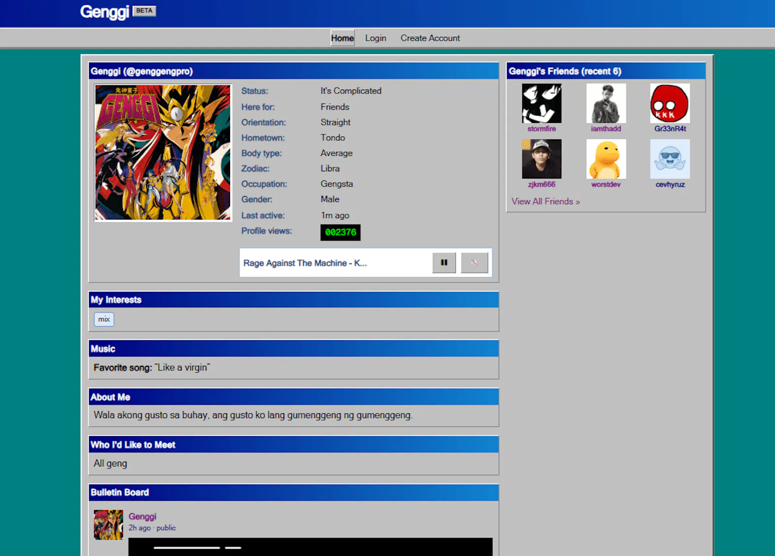The width and height of the screenshot is (775, 556).
Task: Visit zjkm666 profile name link
Action: click(542, 184)
